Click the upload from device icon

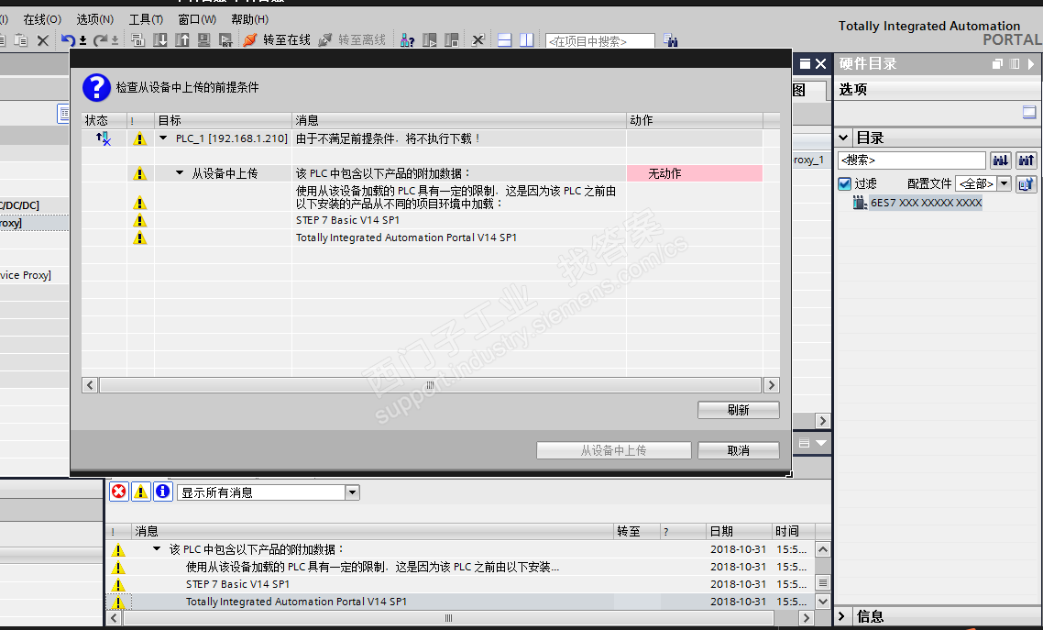coord(182,40)
